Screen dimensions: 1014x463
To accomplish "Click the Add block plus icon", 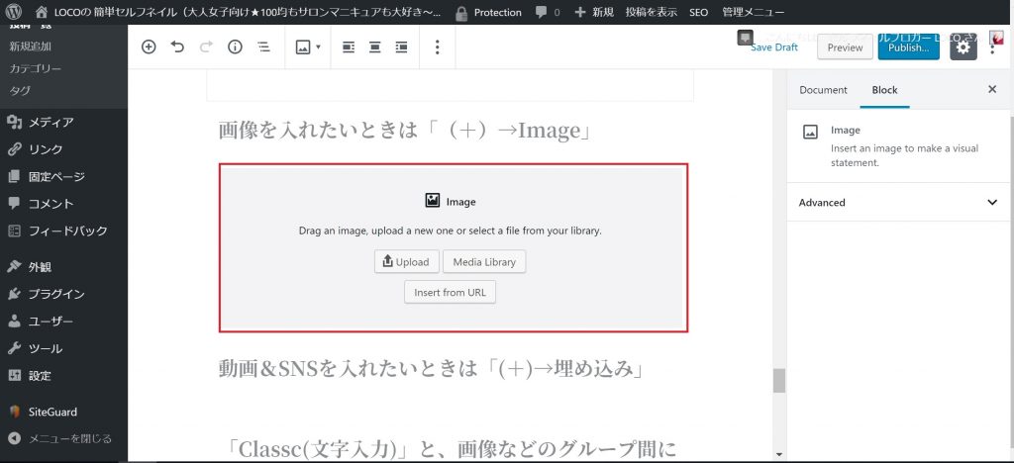I will click(x=149, y=46).
